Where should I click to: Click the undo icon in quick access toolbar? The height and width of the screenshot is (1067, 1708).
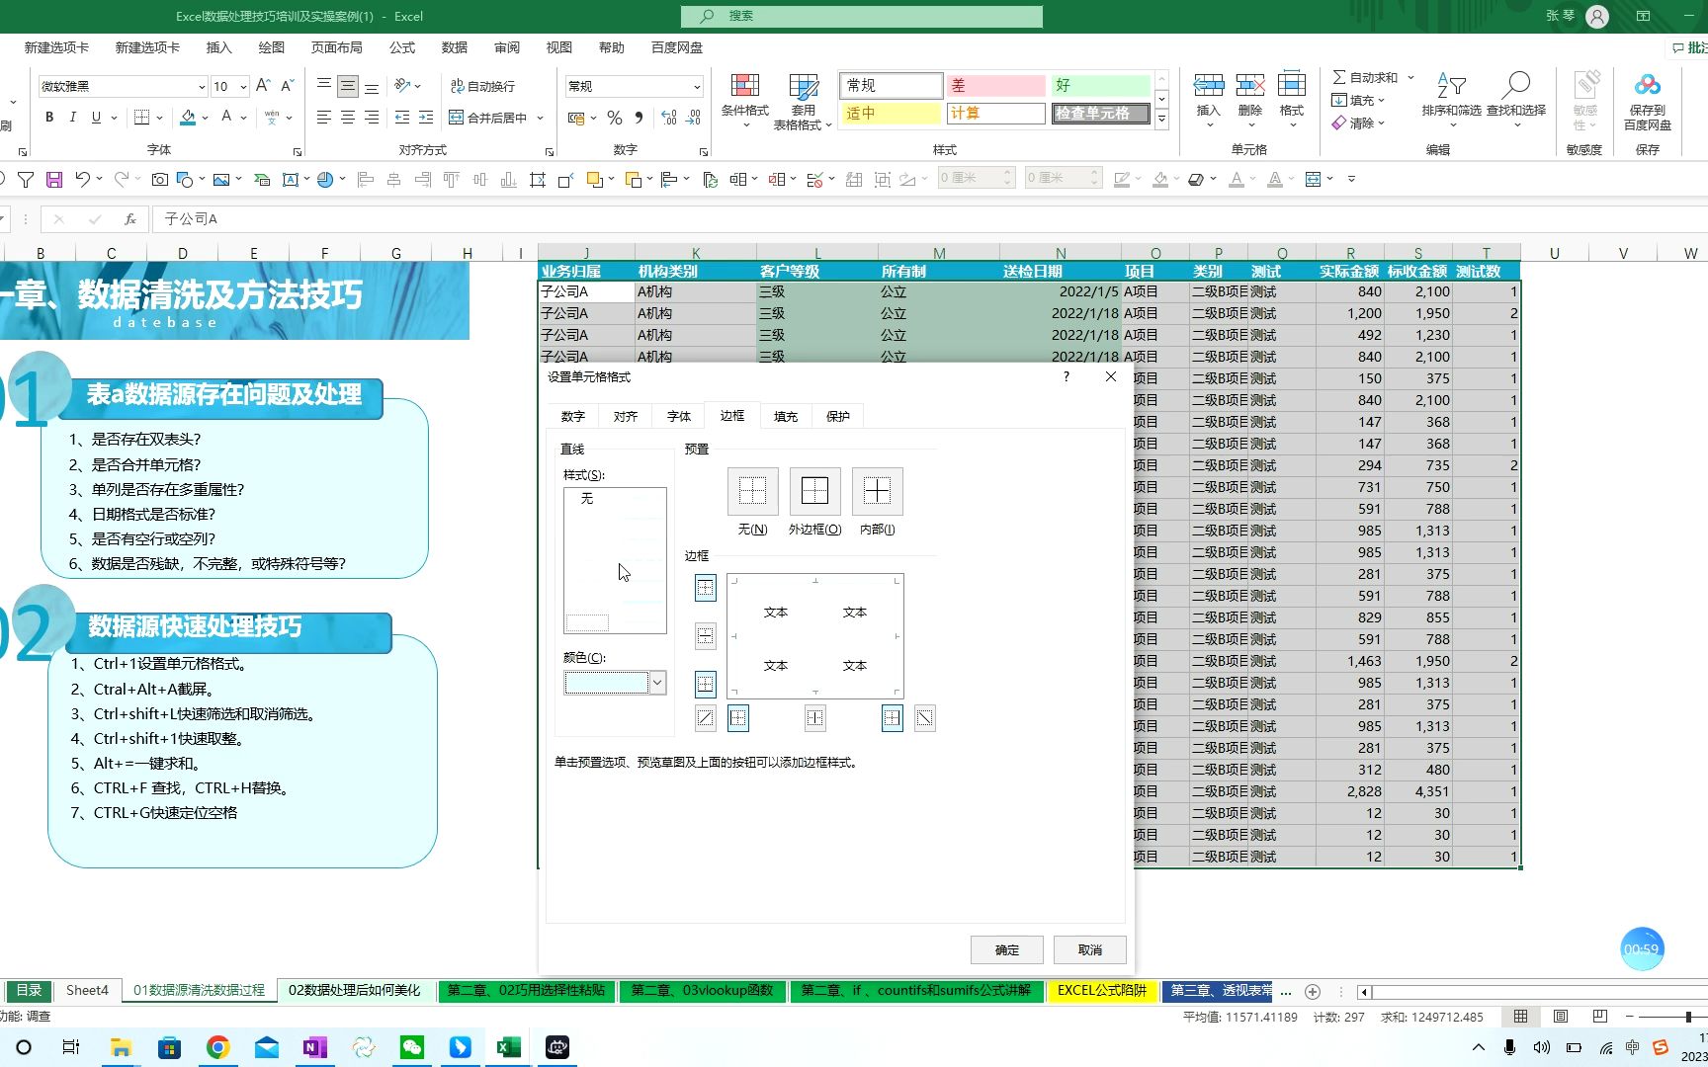click(82, 179)
